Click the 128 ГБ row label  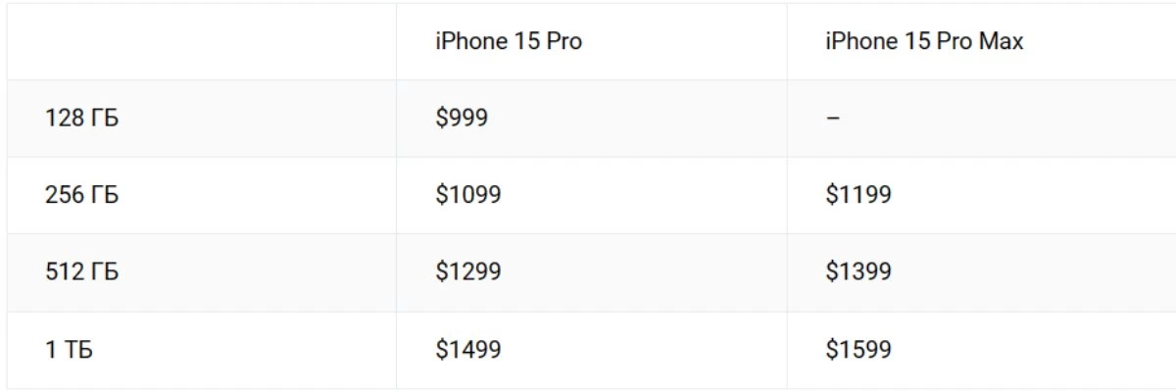(81, 119)
